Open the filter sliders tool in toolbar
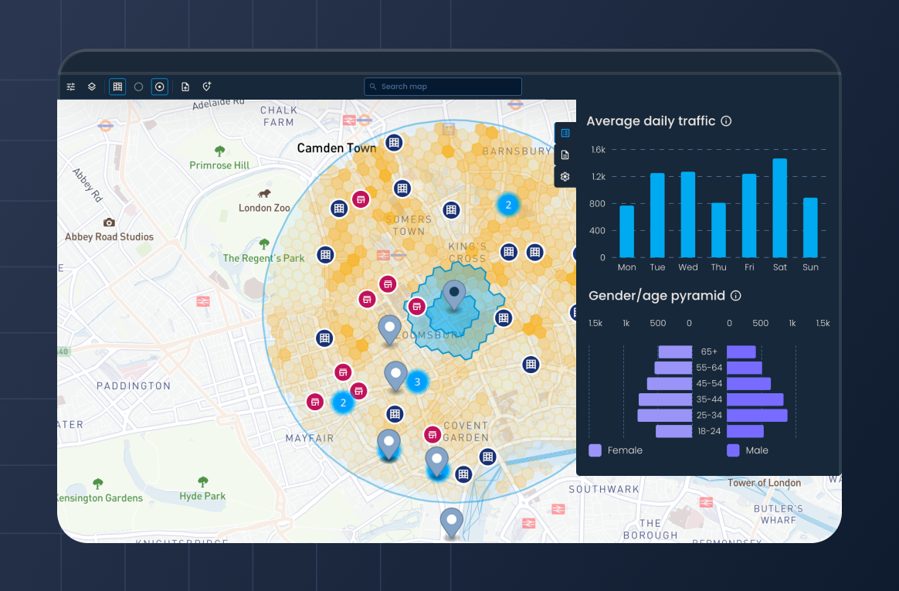The width and height of the screenshot is (899, 591). [x=71, y=87]
